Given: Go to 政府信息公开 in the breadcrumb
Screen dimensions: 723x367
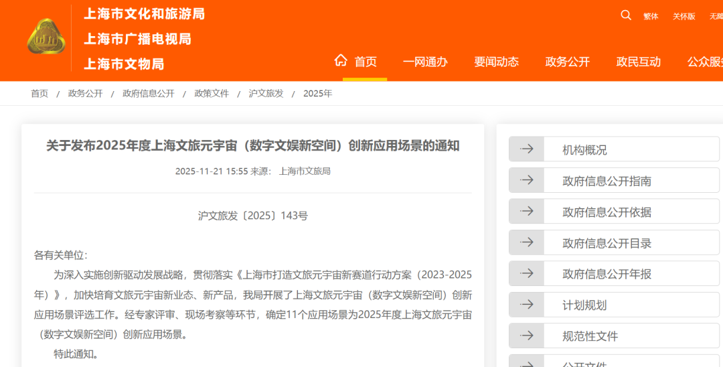Looking at the screenshot, I should click(149, 94).
